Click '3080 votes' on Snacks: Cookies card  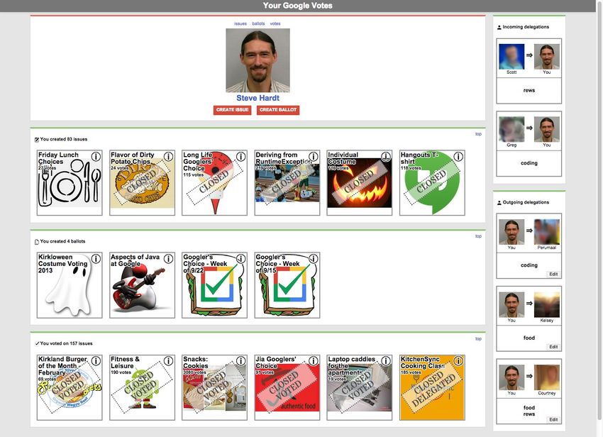194,372
